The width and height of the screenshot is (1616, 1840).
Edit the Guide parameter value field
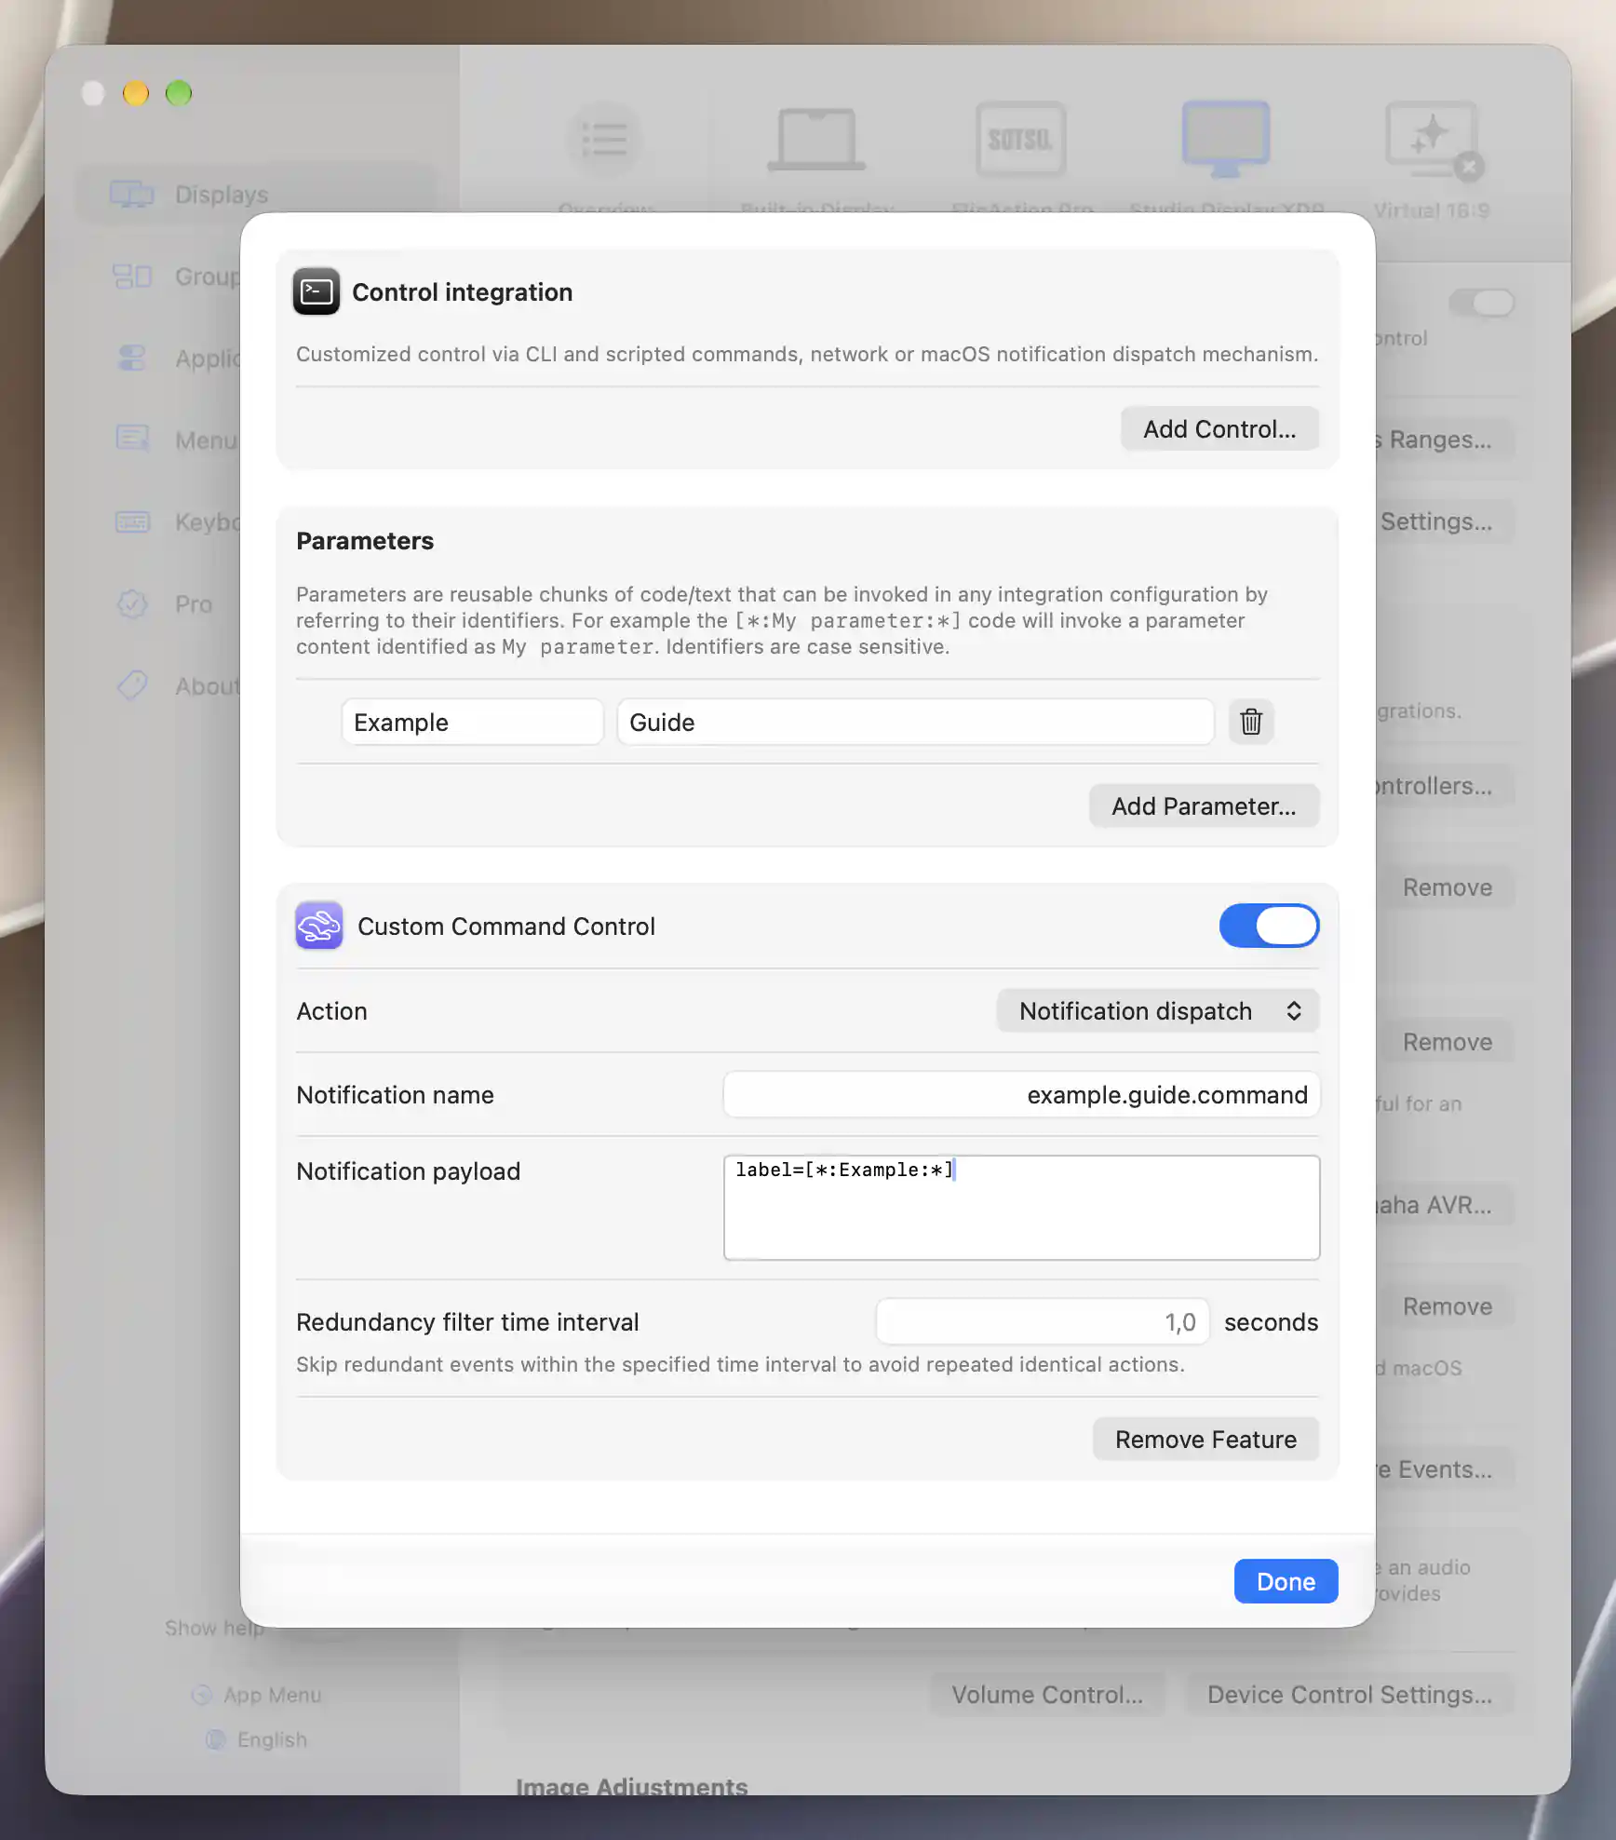click(x=915, y=722)
